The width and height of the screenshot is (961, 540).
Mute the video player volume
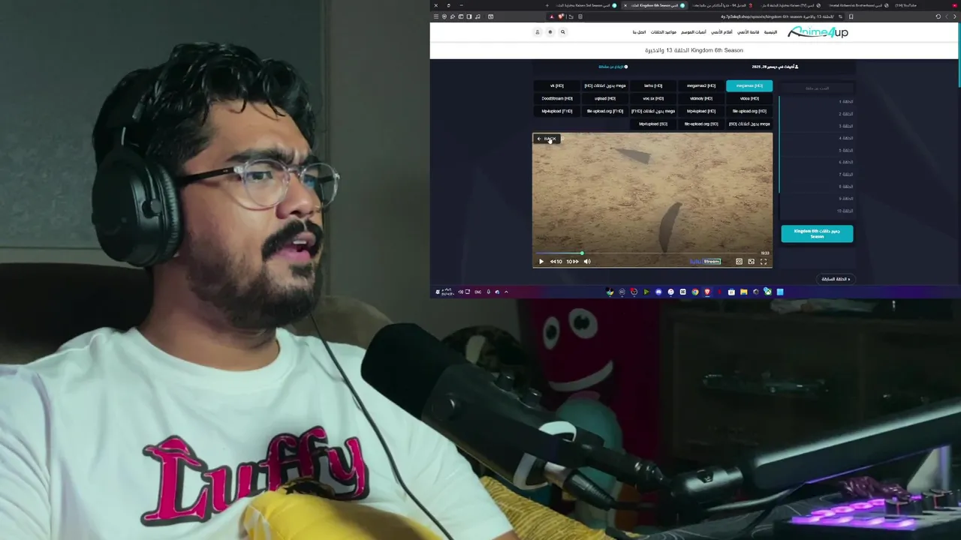[587, 262]
